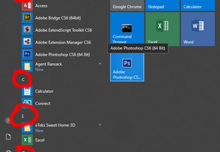The image size is (220, 152).
Task: Open the Calculator pinned tile
Action: [198, 5]
